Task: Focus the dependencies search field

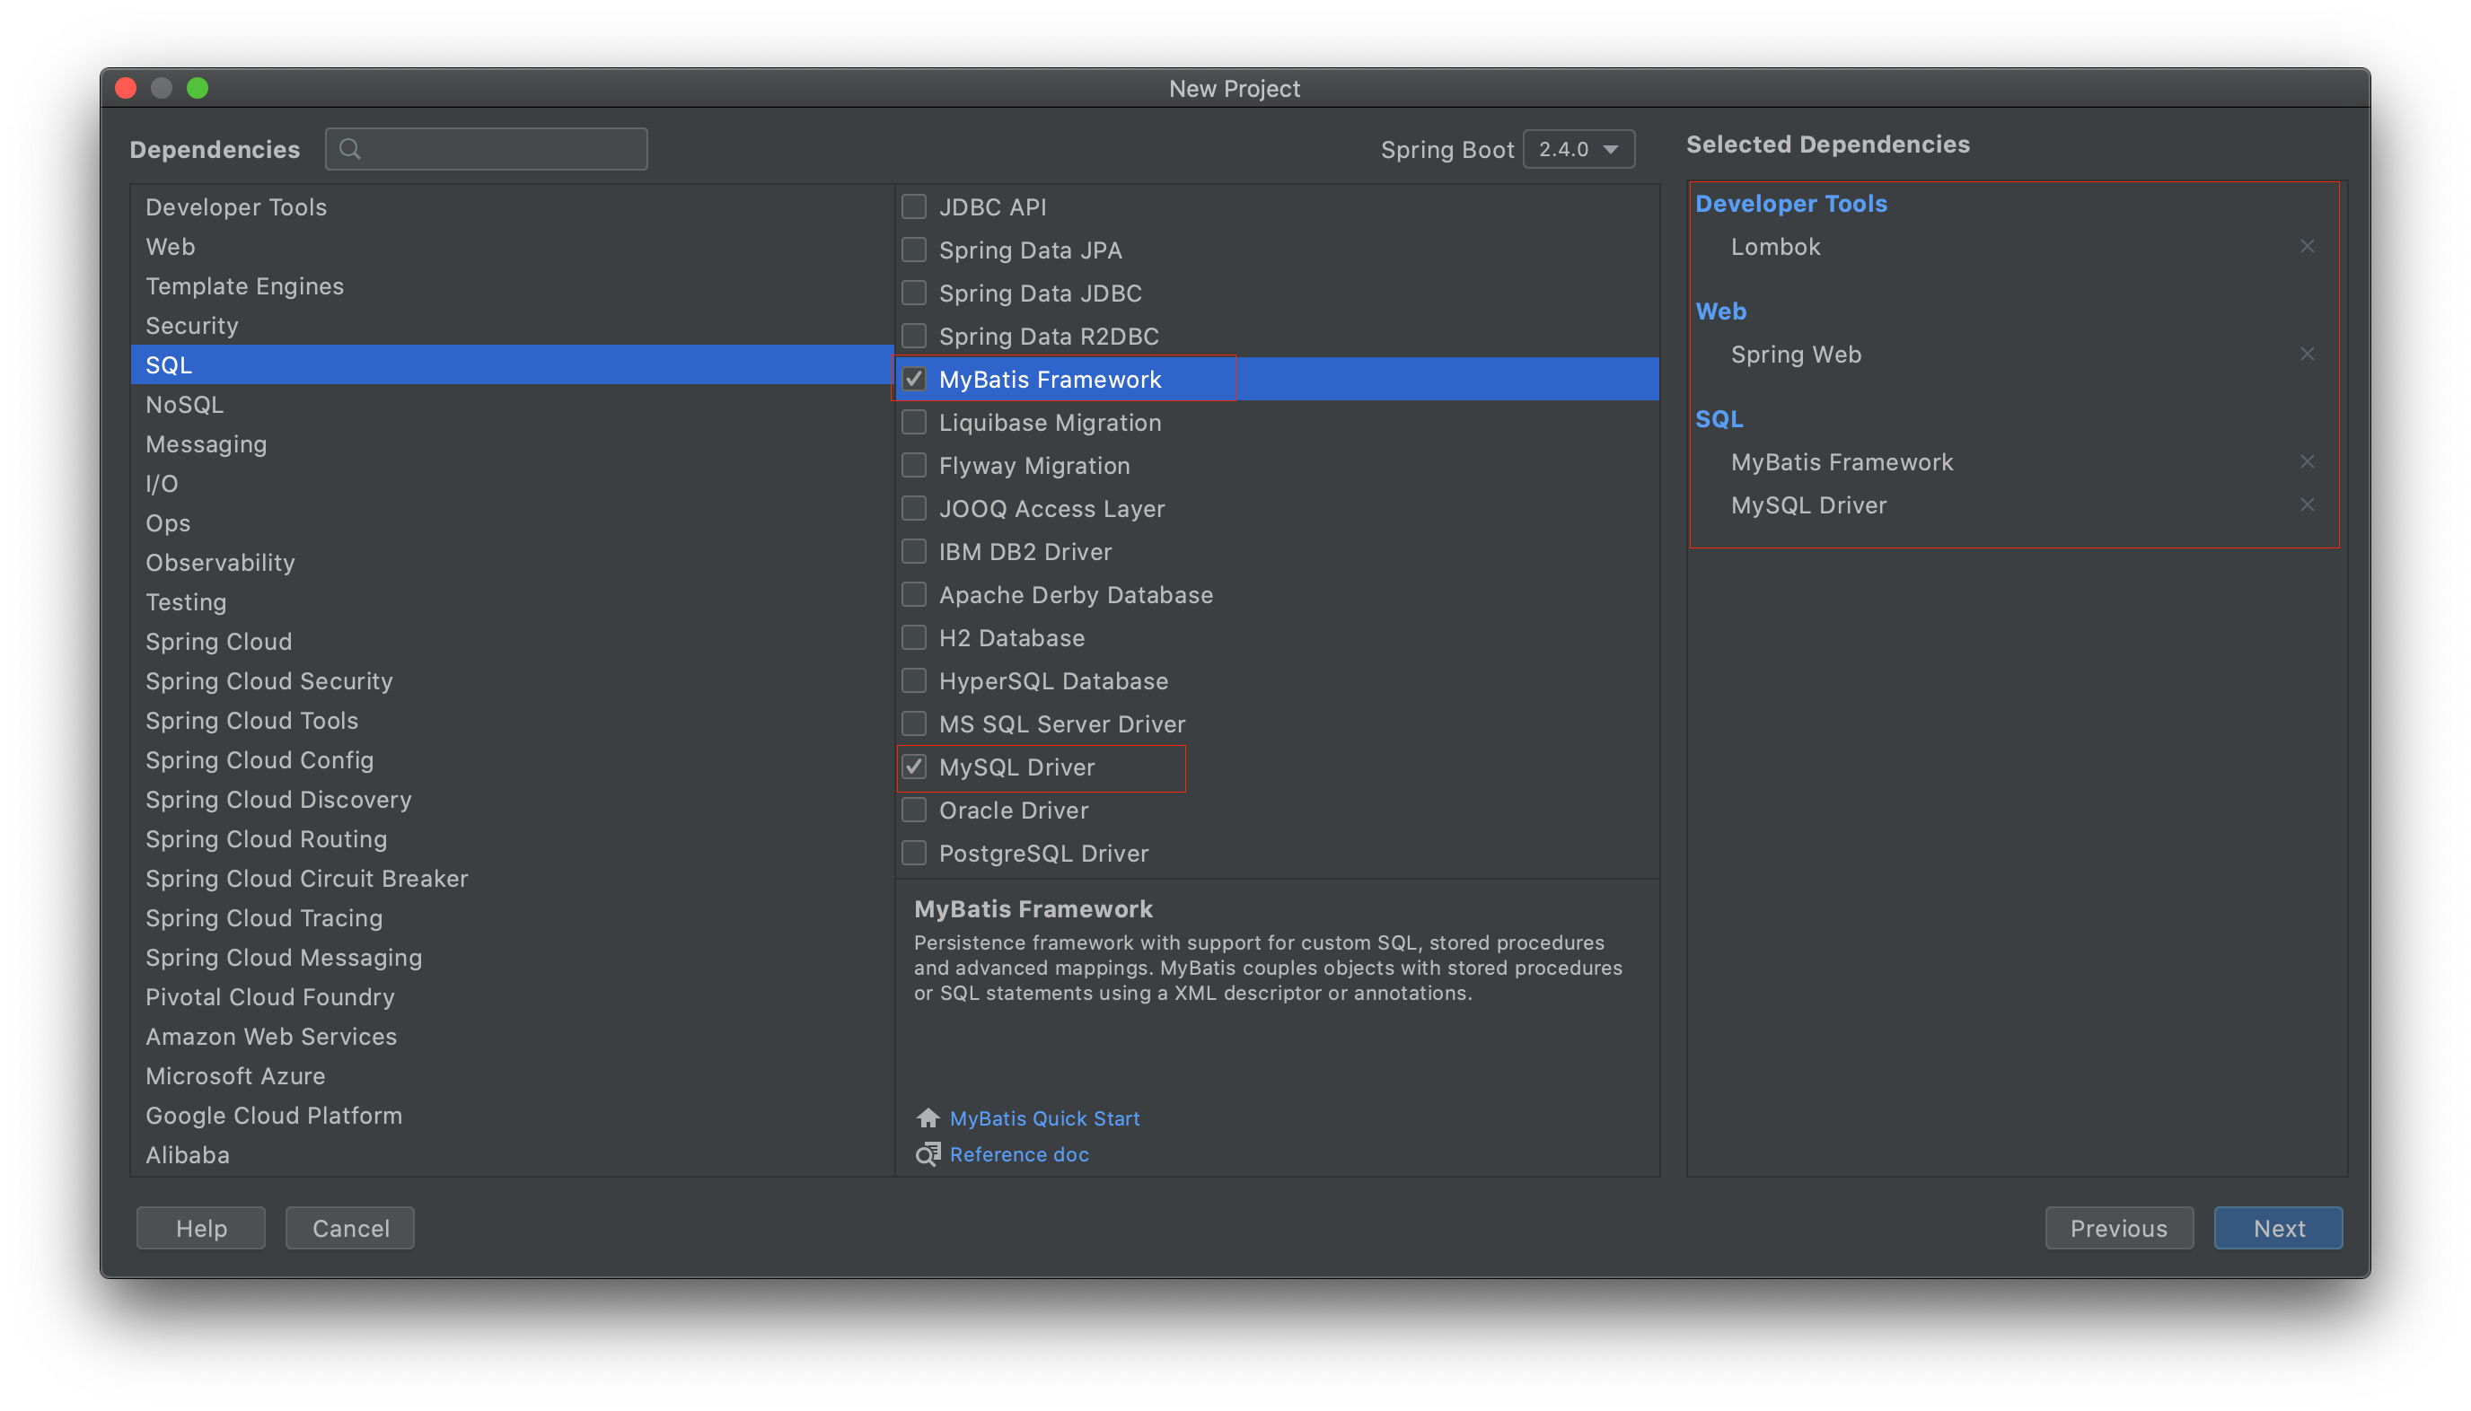Action: pos(487,149)
